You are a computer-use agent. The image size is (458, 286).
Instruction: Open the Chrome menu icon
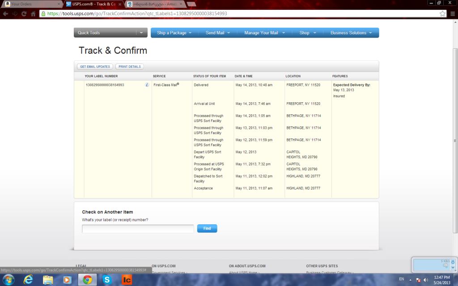coord(453,14)
